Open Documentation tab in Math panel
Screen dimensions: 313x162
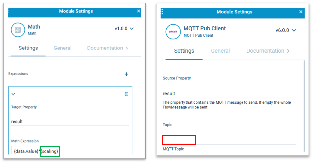(105, 48)
